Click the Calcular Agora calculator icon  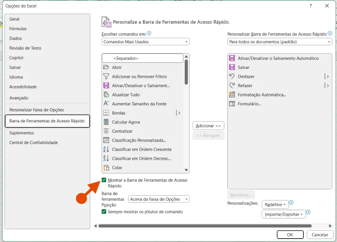pyautogui.click(x=106, y=122)
